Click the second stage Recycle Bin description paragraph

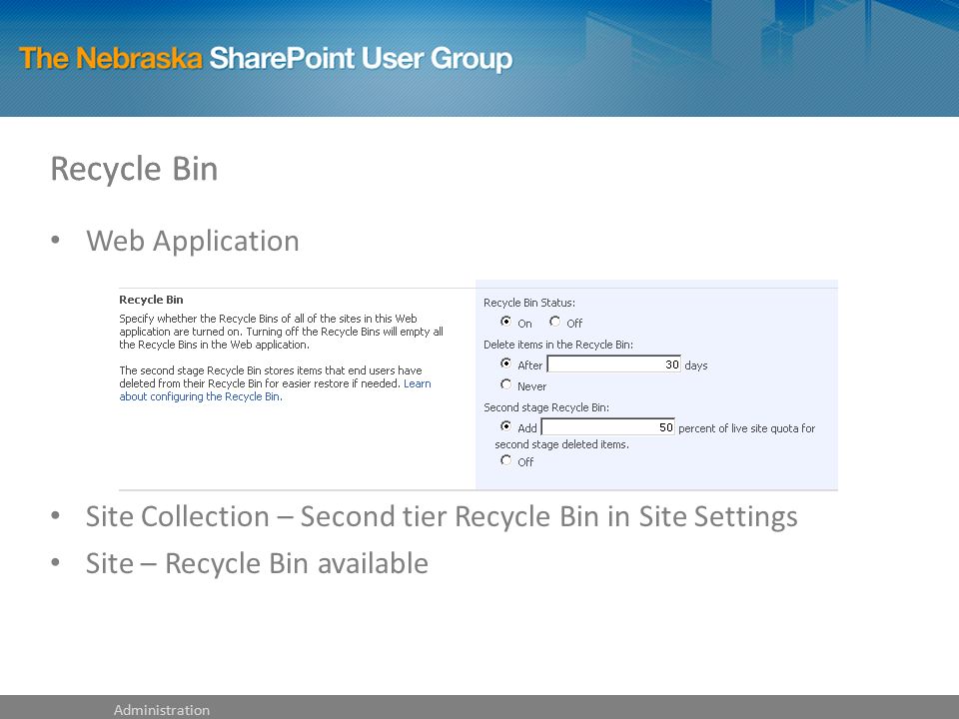[276, 383]
